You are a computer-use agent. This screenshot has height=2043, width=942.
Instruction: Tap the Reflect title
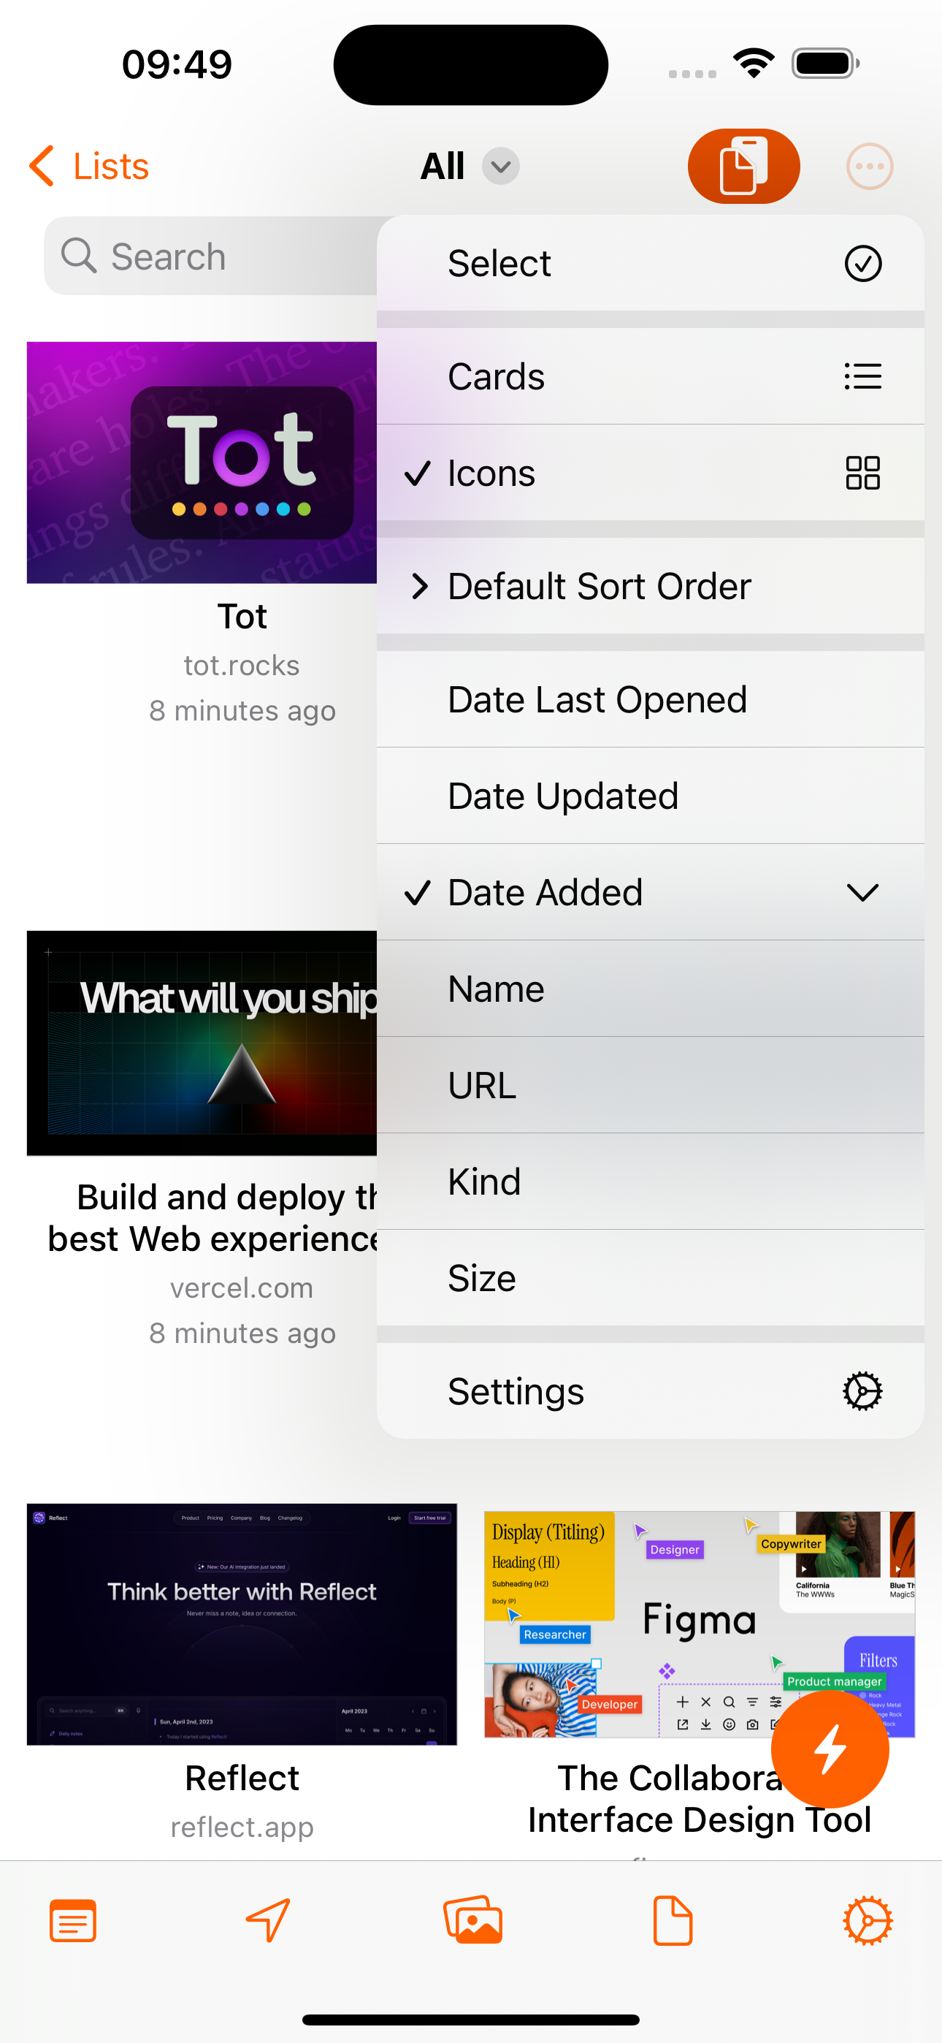click(242, 1778)
